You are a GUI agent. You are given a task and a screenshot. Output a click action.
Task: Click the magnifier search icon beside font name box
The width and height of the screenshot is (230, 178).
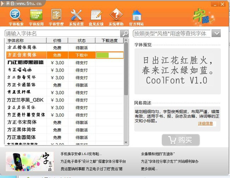(x=125, y=34)
